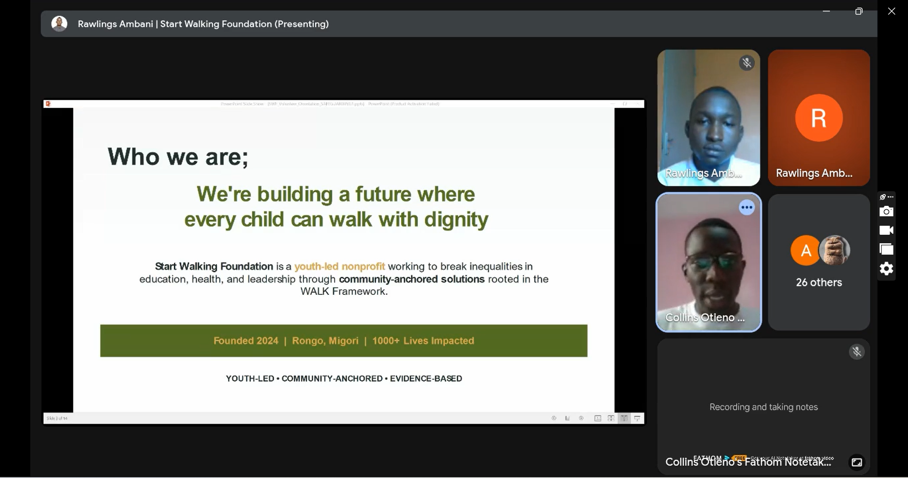The image size is (908, 478).
Task: Start recording with the video camera icon
Action: [x=886, y=230]
